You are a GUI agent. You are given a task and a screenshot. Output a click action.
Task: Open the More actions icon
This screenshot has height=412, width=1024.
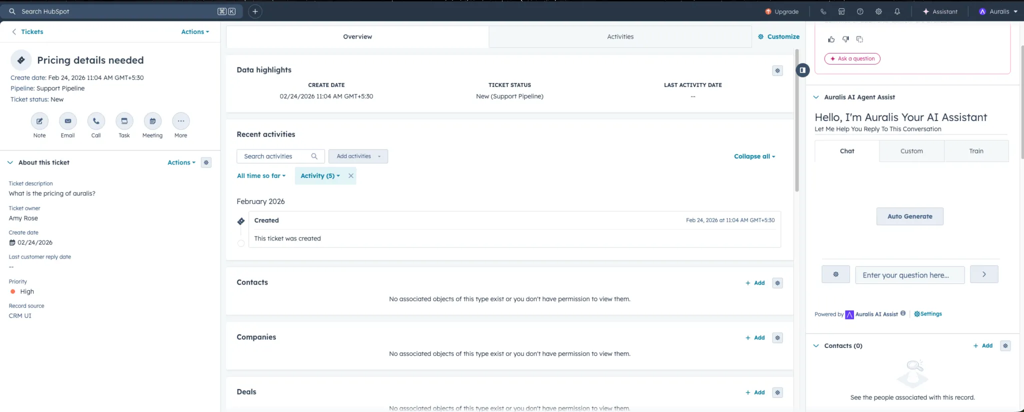pyautogui.click(x=180, y=121)
